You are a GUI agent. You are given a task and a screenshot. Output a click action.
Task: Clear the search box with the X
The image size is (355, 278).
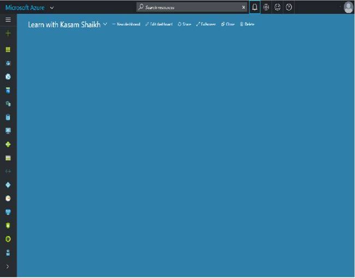244,7
